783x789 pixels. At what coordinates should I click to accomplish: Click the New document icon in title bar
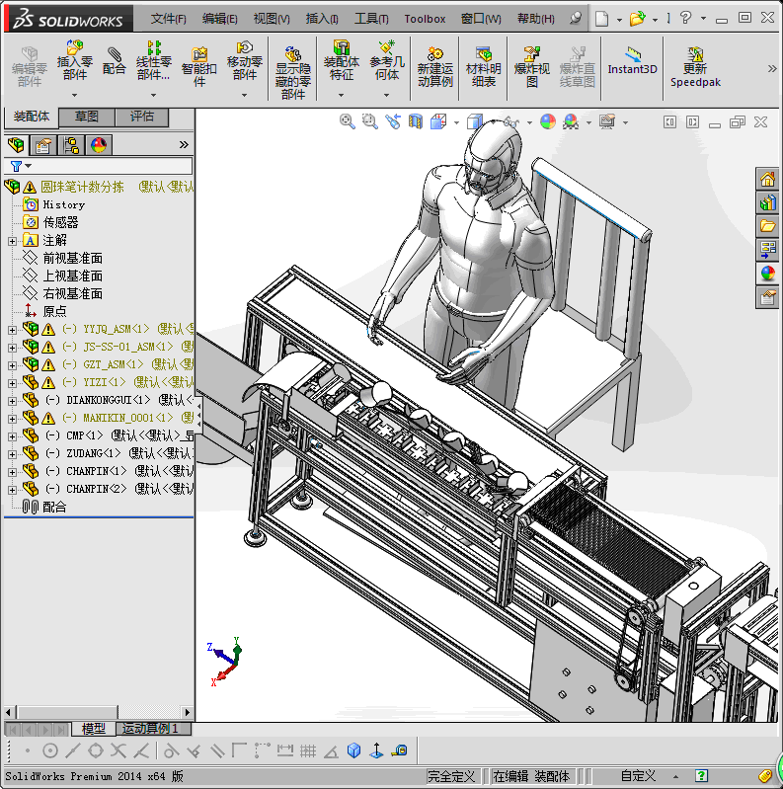tap(602, 19)
